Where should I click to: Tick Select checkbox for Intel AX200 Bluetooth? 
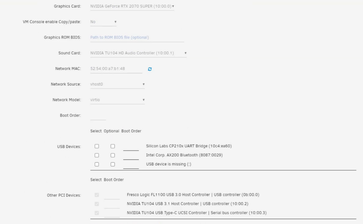97,155
